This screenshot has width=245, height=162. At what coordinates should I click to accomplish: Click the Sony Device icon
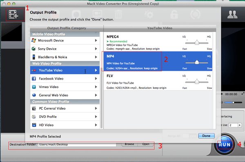coord(33,49)
